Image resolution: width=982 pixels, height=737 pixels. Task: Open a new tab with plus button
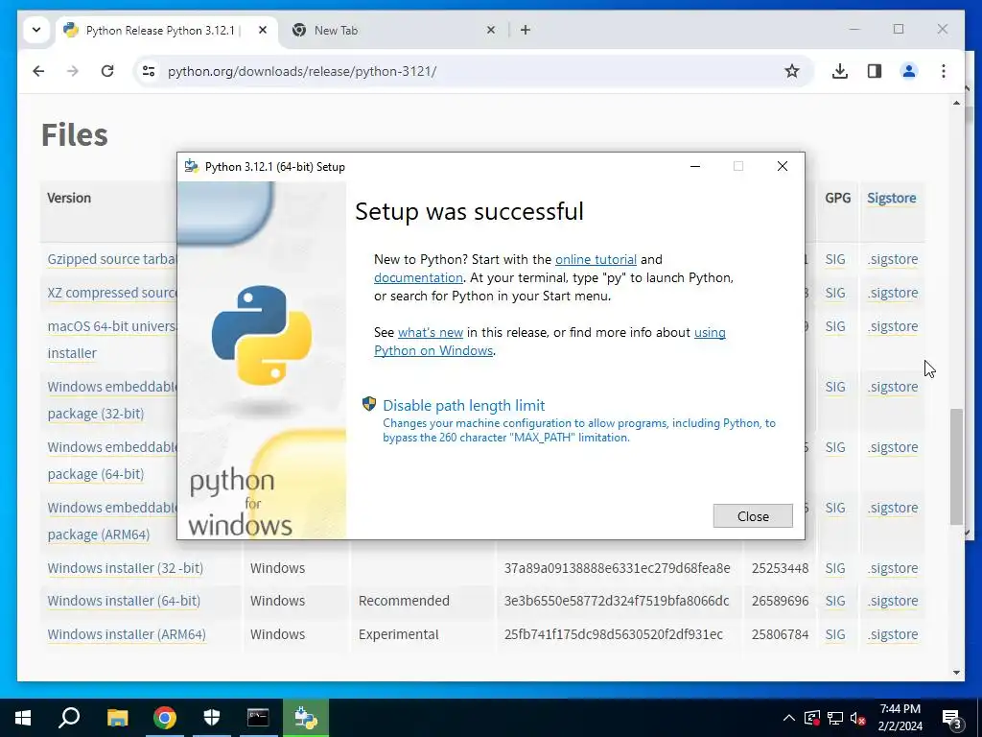[526, 30]
